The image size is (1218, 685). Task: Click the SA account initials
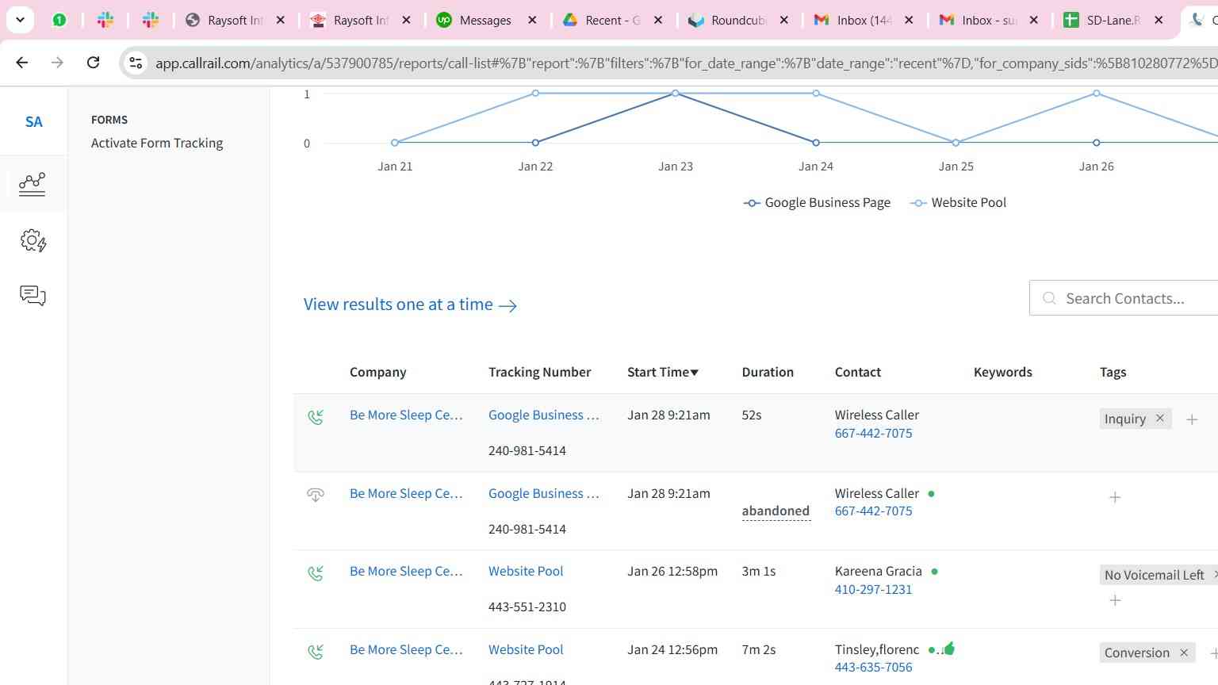point(33,121)
